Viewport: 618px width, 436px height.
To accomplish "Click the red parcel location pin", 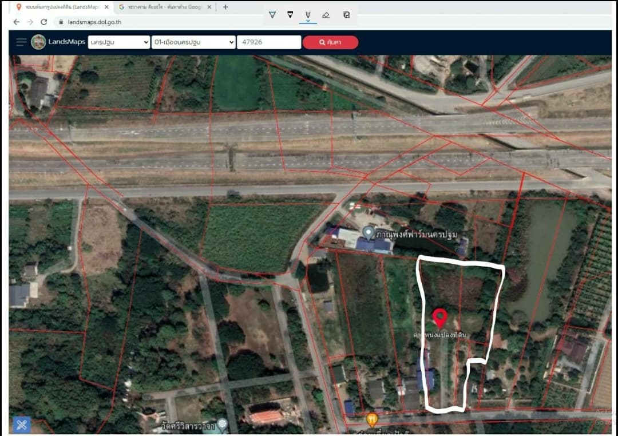I will tap(440, 318).
